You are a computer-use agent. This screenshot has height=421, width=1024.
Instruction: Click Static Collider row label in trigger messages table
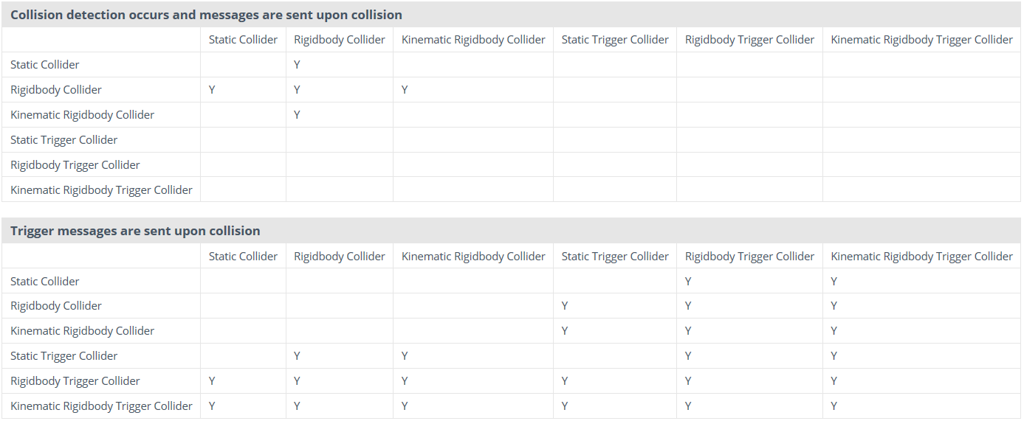(x=45, y=282)
